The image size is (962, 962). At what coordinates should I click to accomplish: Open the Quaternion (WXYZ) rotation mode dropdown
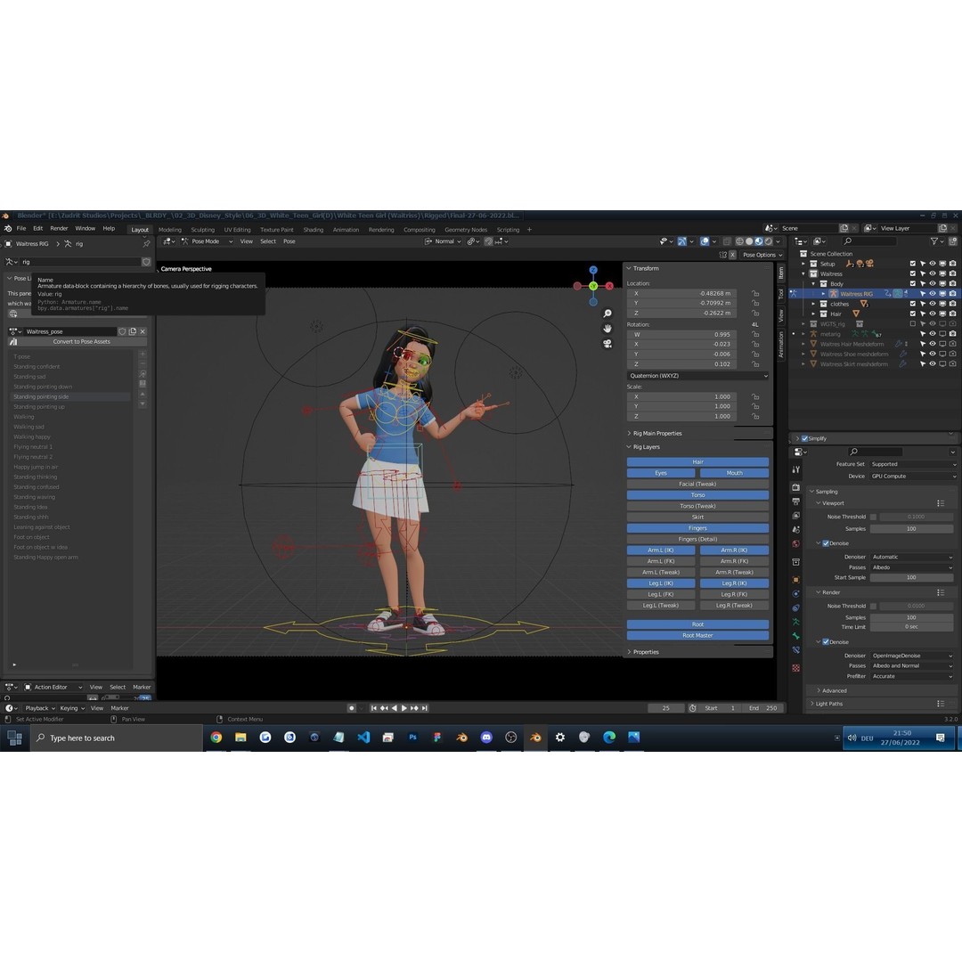[697, 376]
